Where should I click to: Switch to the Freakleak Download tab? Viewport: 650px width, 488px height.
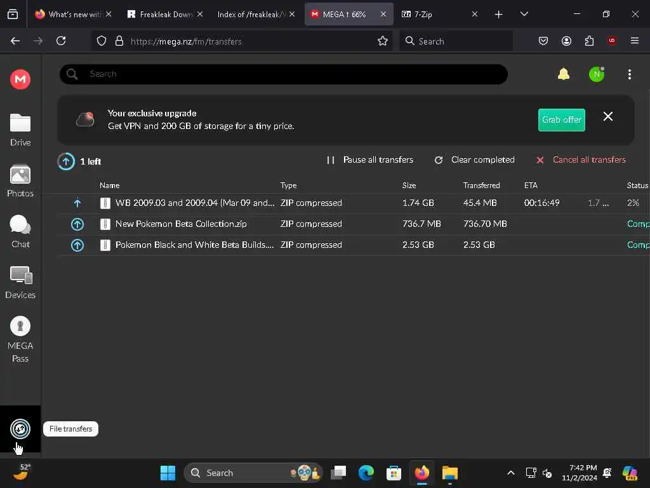pos(166,14)
